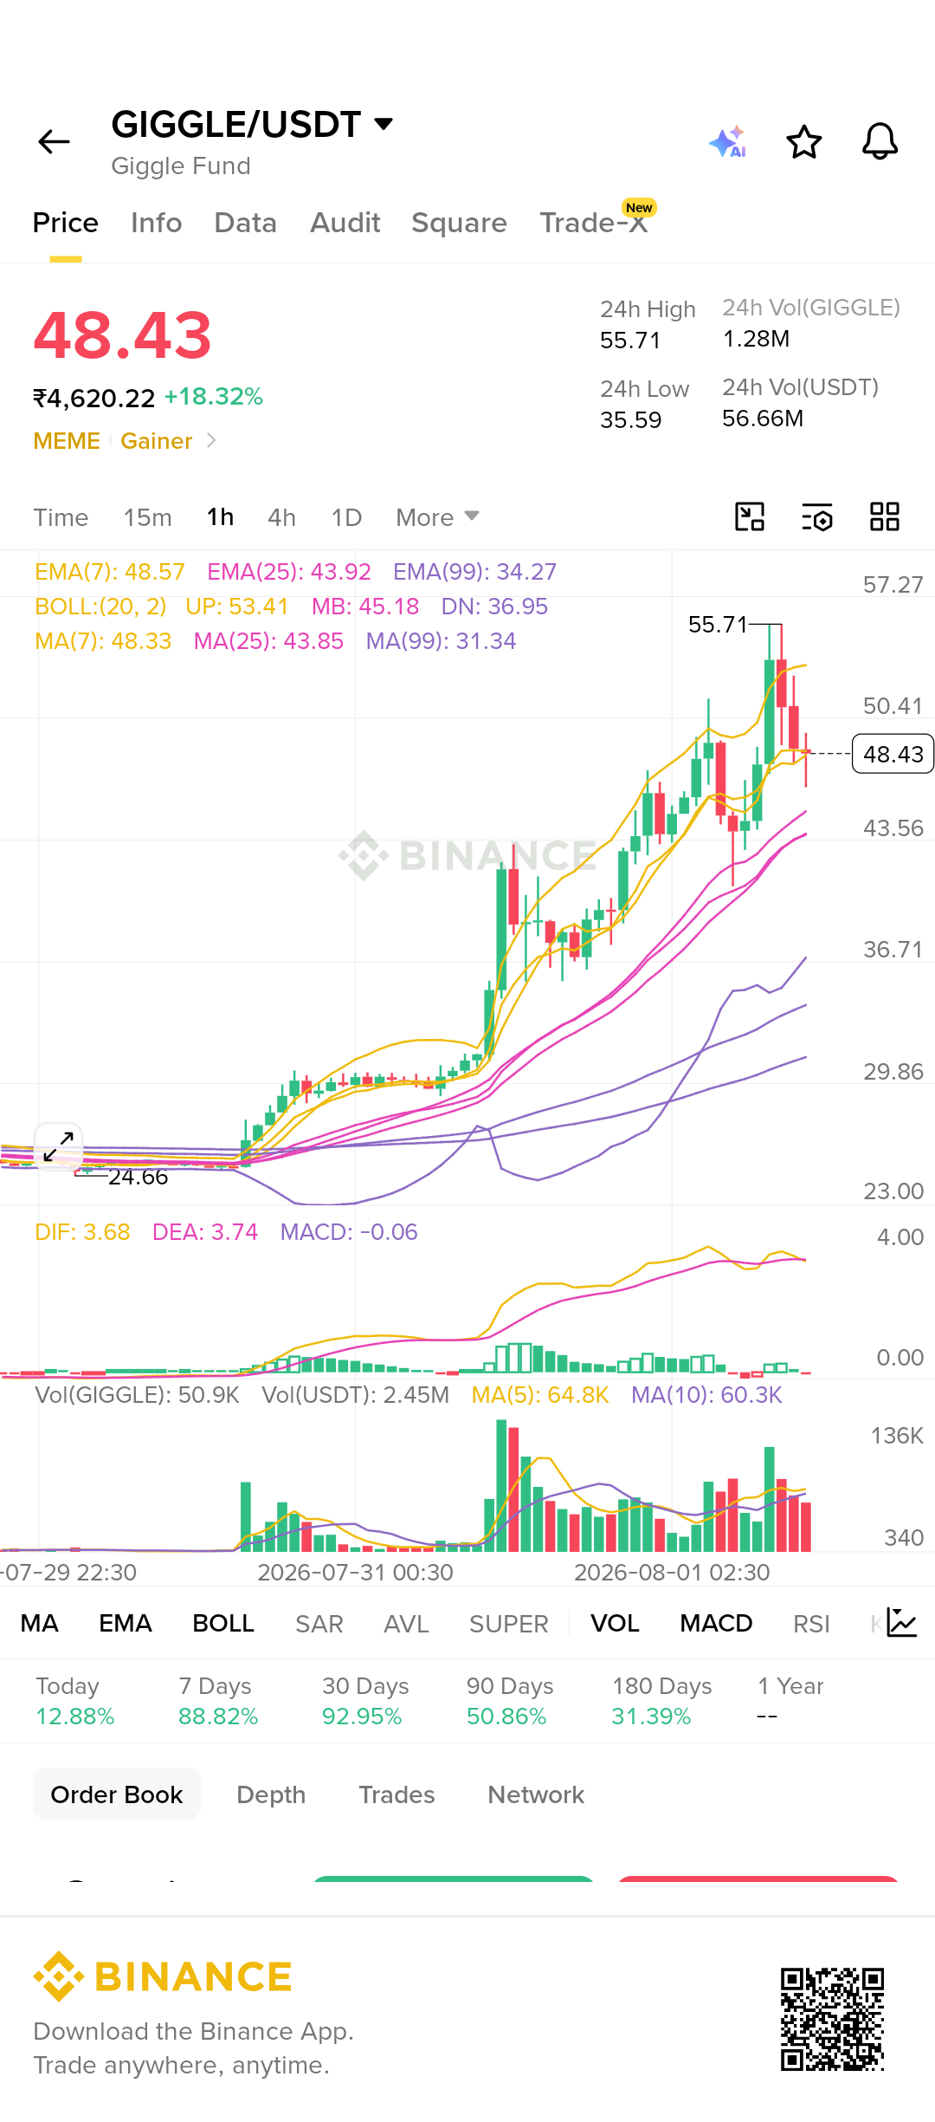The height and width of the screenshot is (2122, 935).
Task: Tap the Vol MA(5): 64.8K legend
Action: [540, 1395]
